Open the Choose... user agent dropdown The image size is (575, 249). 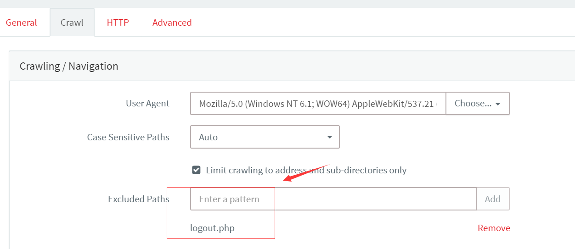tap(478, 104)
